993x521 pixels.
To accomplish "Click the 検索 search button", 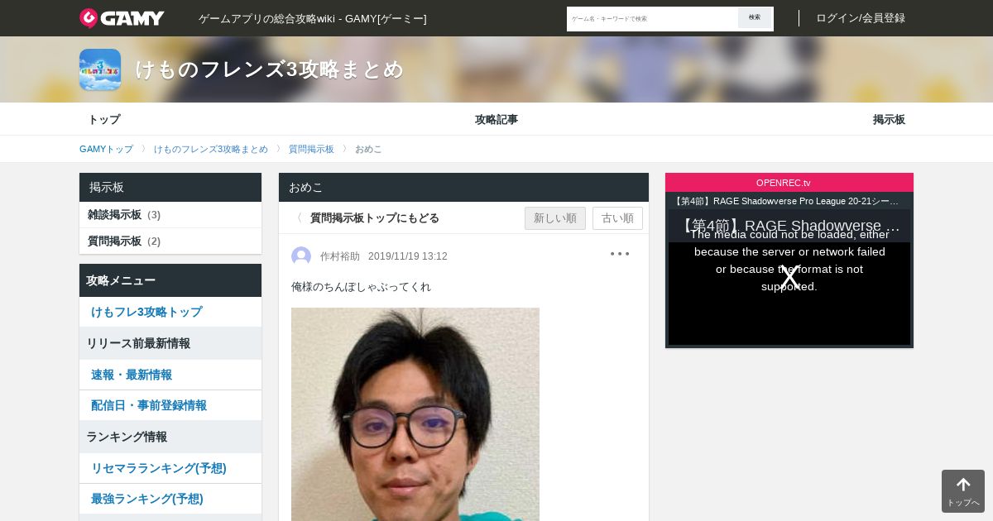I will tap(755, 18).
